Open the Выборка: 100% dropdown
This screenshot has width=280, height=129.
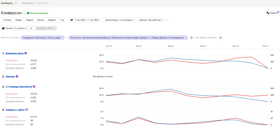pyautogui.click(x=46, y=28)
